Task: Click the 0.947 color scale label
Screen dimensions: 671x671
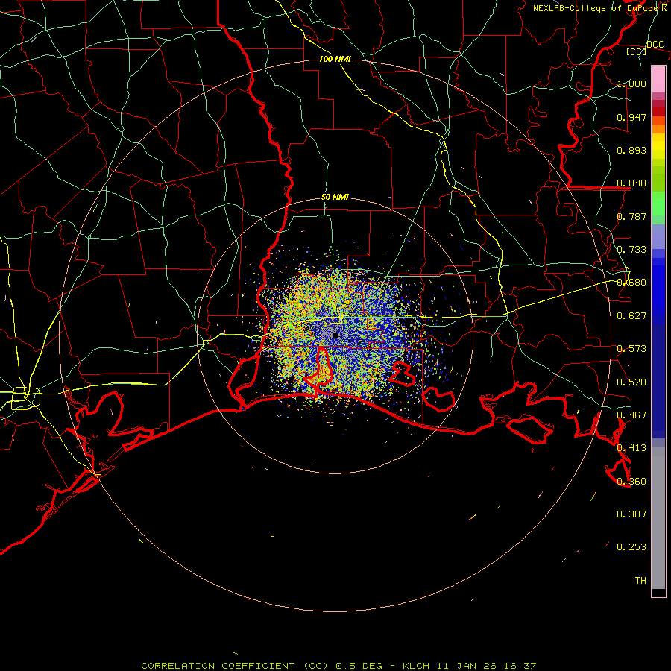Action: [631, 117]
